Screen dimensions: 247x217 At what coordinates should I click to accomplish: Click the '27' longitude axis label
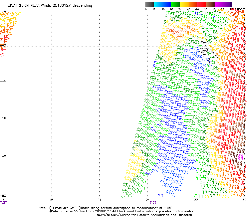[196, 200]
